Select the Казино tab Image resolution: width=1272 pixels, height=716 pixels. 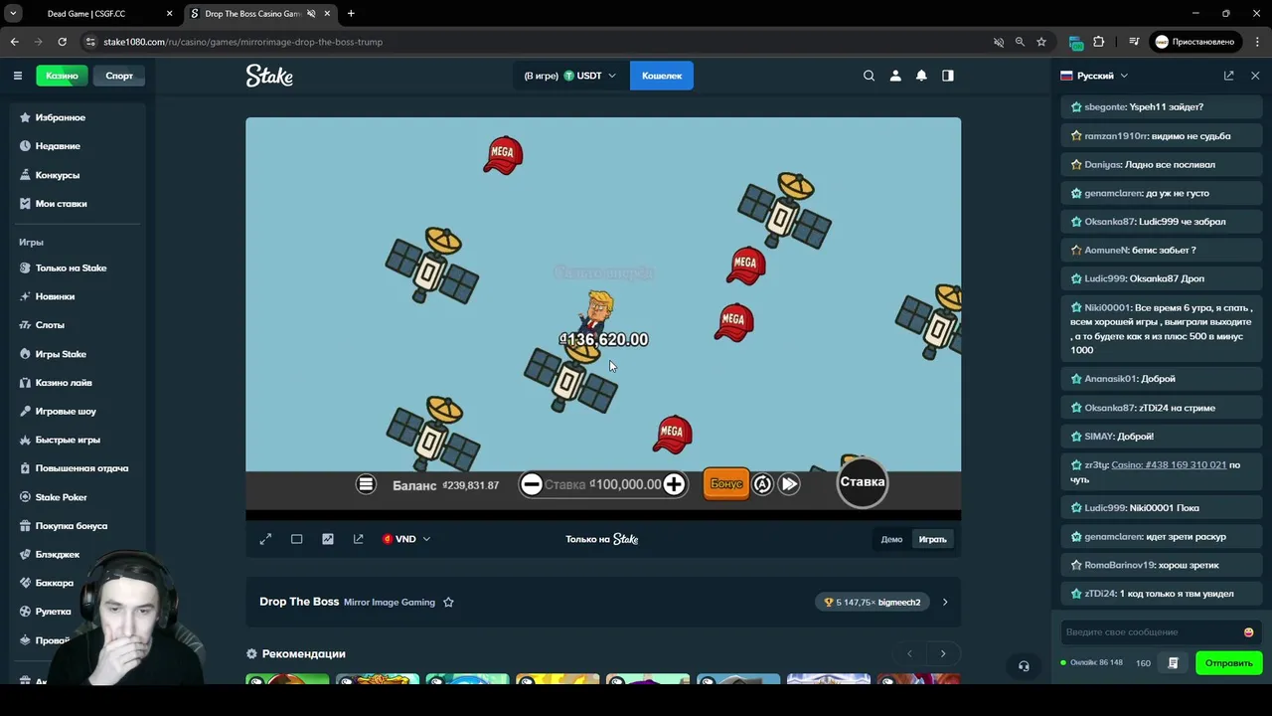pos(62,76)
